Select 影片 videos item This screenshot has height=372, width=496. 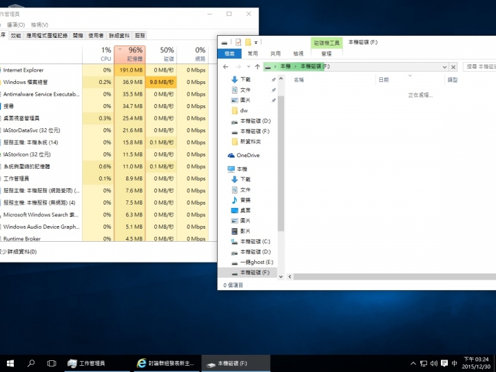[x=245, y=231]
